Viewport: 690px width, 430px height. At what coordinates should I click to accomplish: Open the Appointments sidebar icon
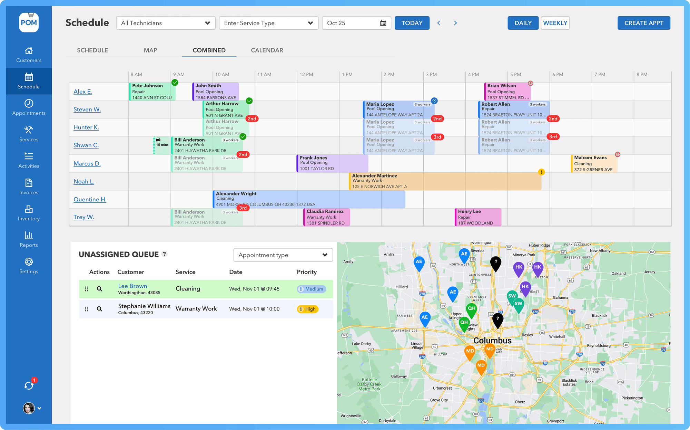[29, 107]
